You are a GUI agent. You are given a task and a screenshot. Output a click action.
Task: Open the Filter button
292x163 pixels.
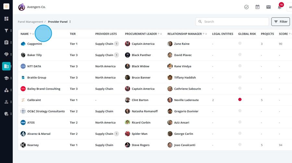(280, 22)
